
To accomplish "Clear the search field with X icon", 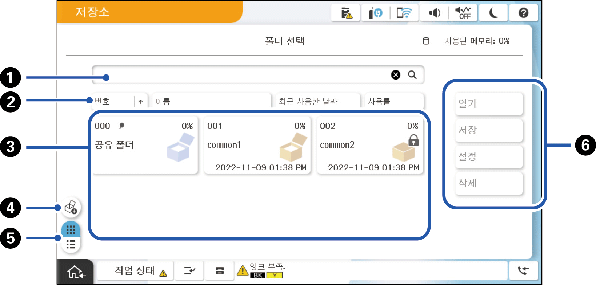I will (x=396, y=75).
